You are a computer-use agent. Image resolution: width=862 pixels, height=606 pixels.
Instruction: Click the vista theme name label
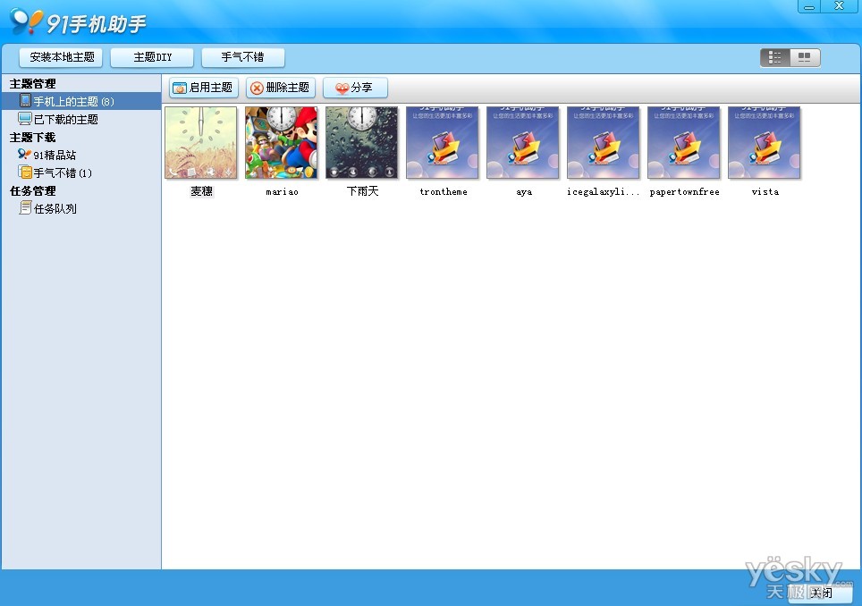point(765,192)
